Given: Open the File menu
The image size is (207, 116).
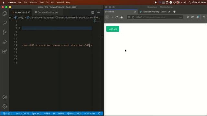Looking at the screenshot, I should (20, 2).
